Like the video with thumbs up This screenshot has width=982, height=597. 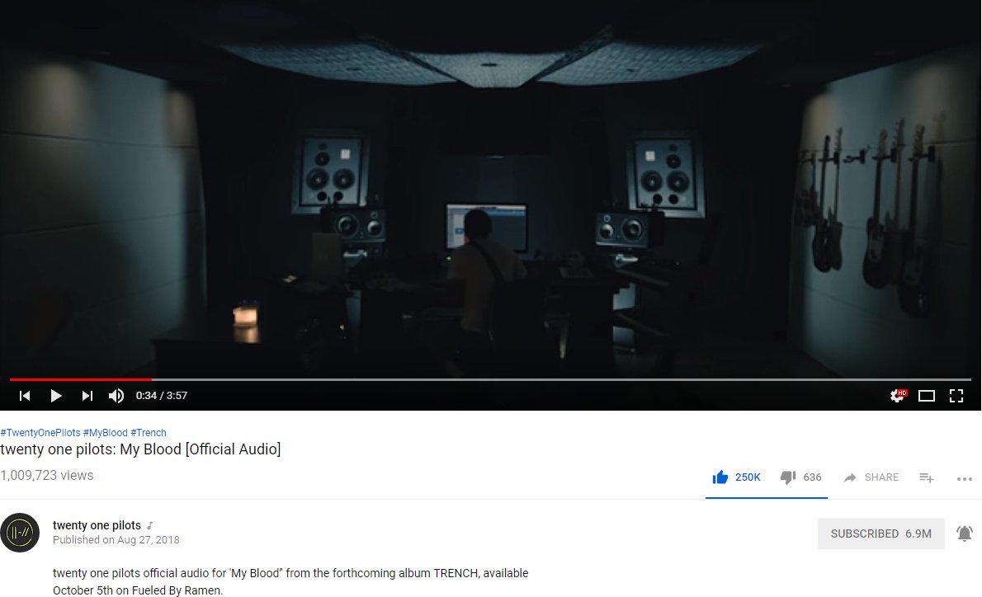736,477
